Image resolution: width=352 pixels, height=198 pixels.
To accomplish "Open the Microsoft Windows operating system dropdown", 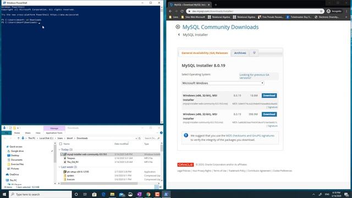I will (223, 83).
